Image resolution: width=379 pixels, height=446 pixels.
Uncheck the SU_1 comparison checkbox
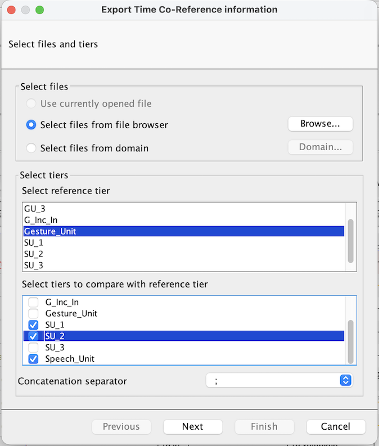click(34, 325)
